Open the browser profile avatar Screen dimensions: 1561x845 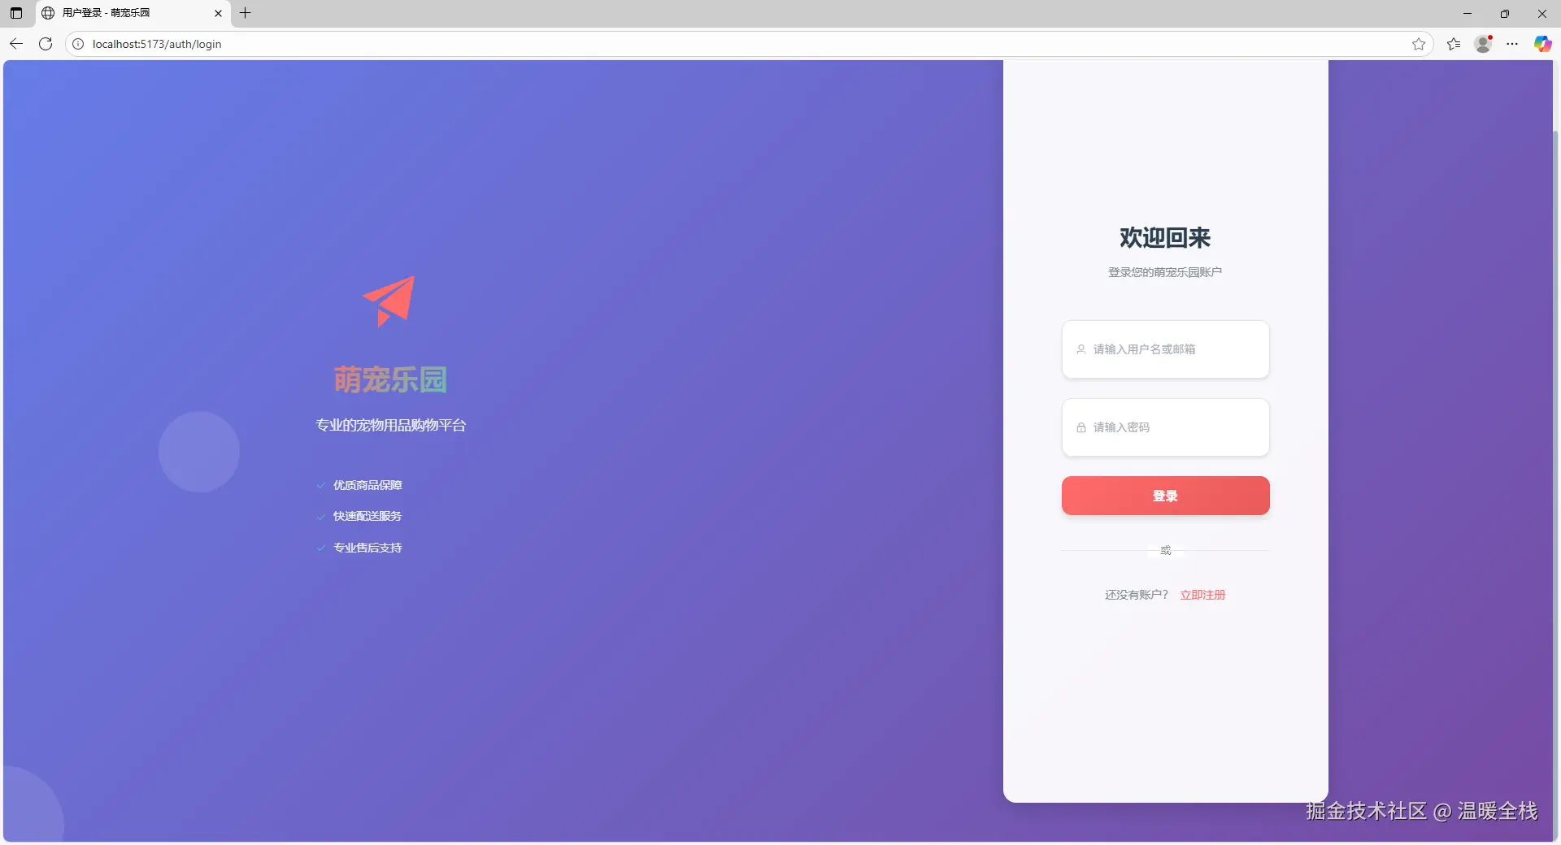tap(1484, 44)
